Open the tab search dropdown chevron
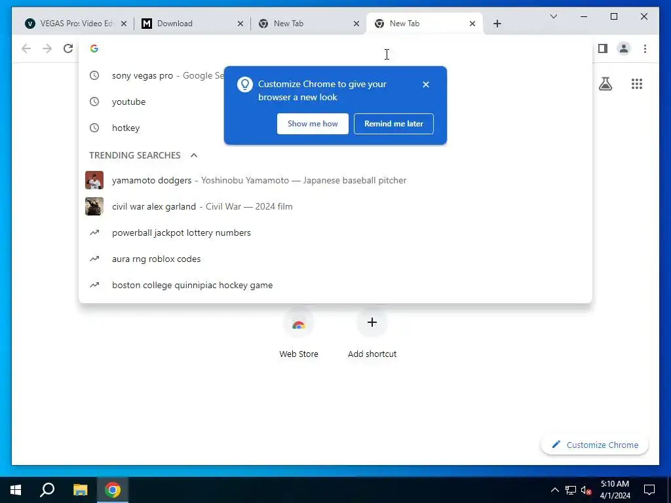This screenshot has height=503, width=671. (554, 16)
